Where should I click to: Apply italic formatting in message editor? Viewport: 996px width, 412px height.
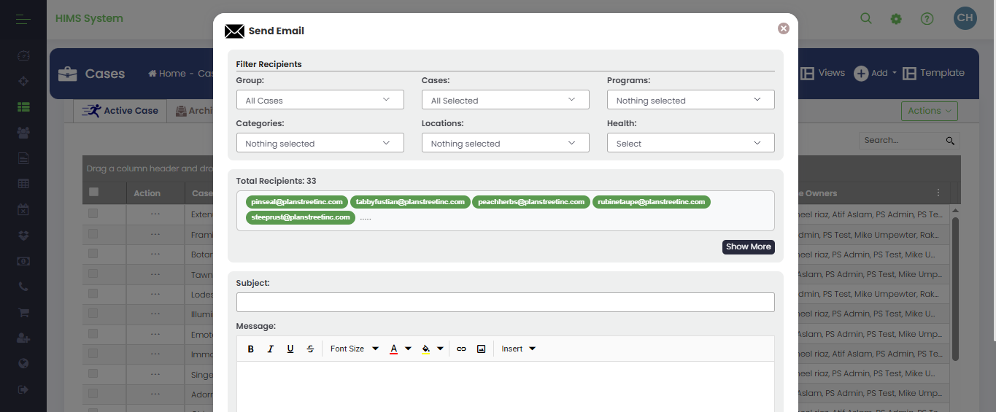tap(270, 349)
